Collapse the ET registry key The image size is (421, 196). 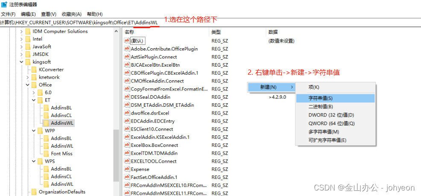click(34, 100)
